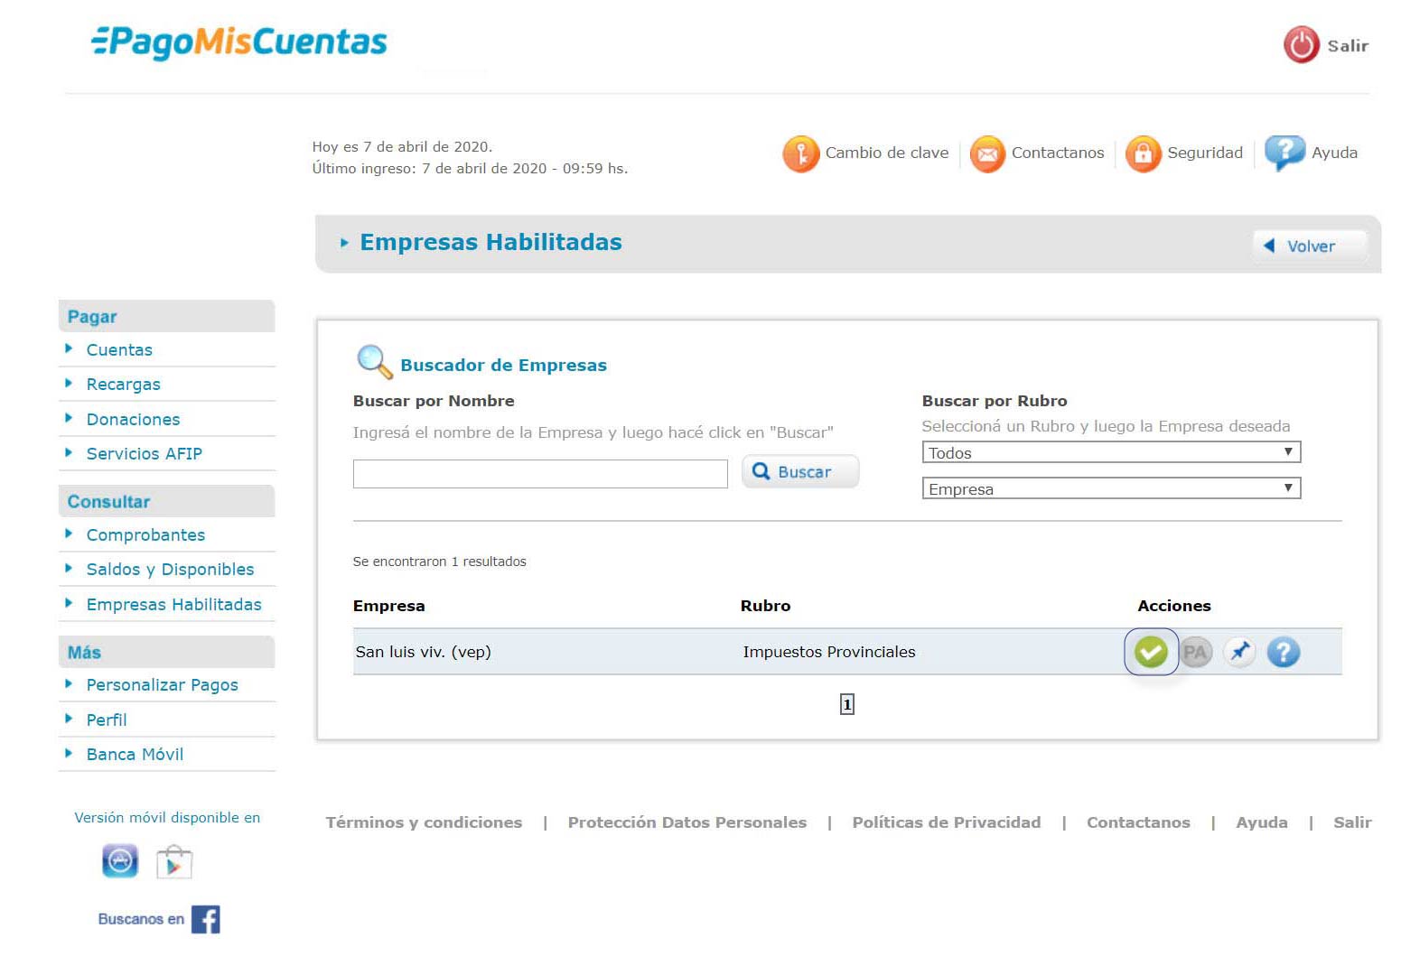This screenshot has height=975, width=1420.
Task: Expand the Todos rubro dropdown
Action: click(1110, 452)
